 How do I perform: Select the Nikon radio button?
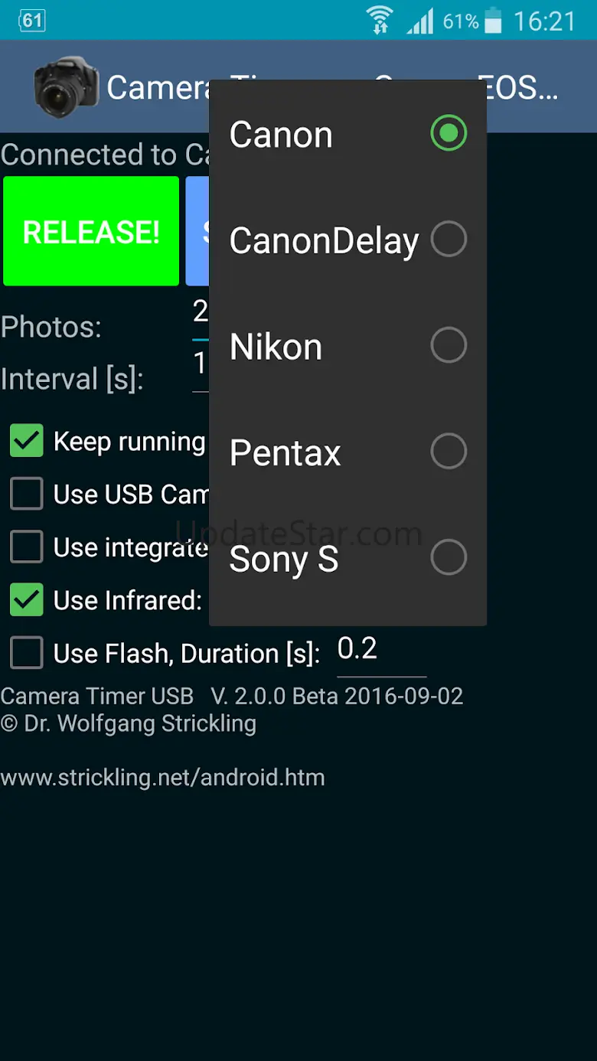click(448, 346)
